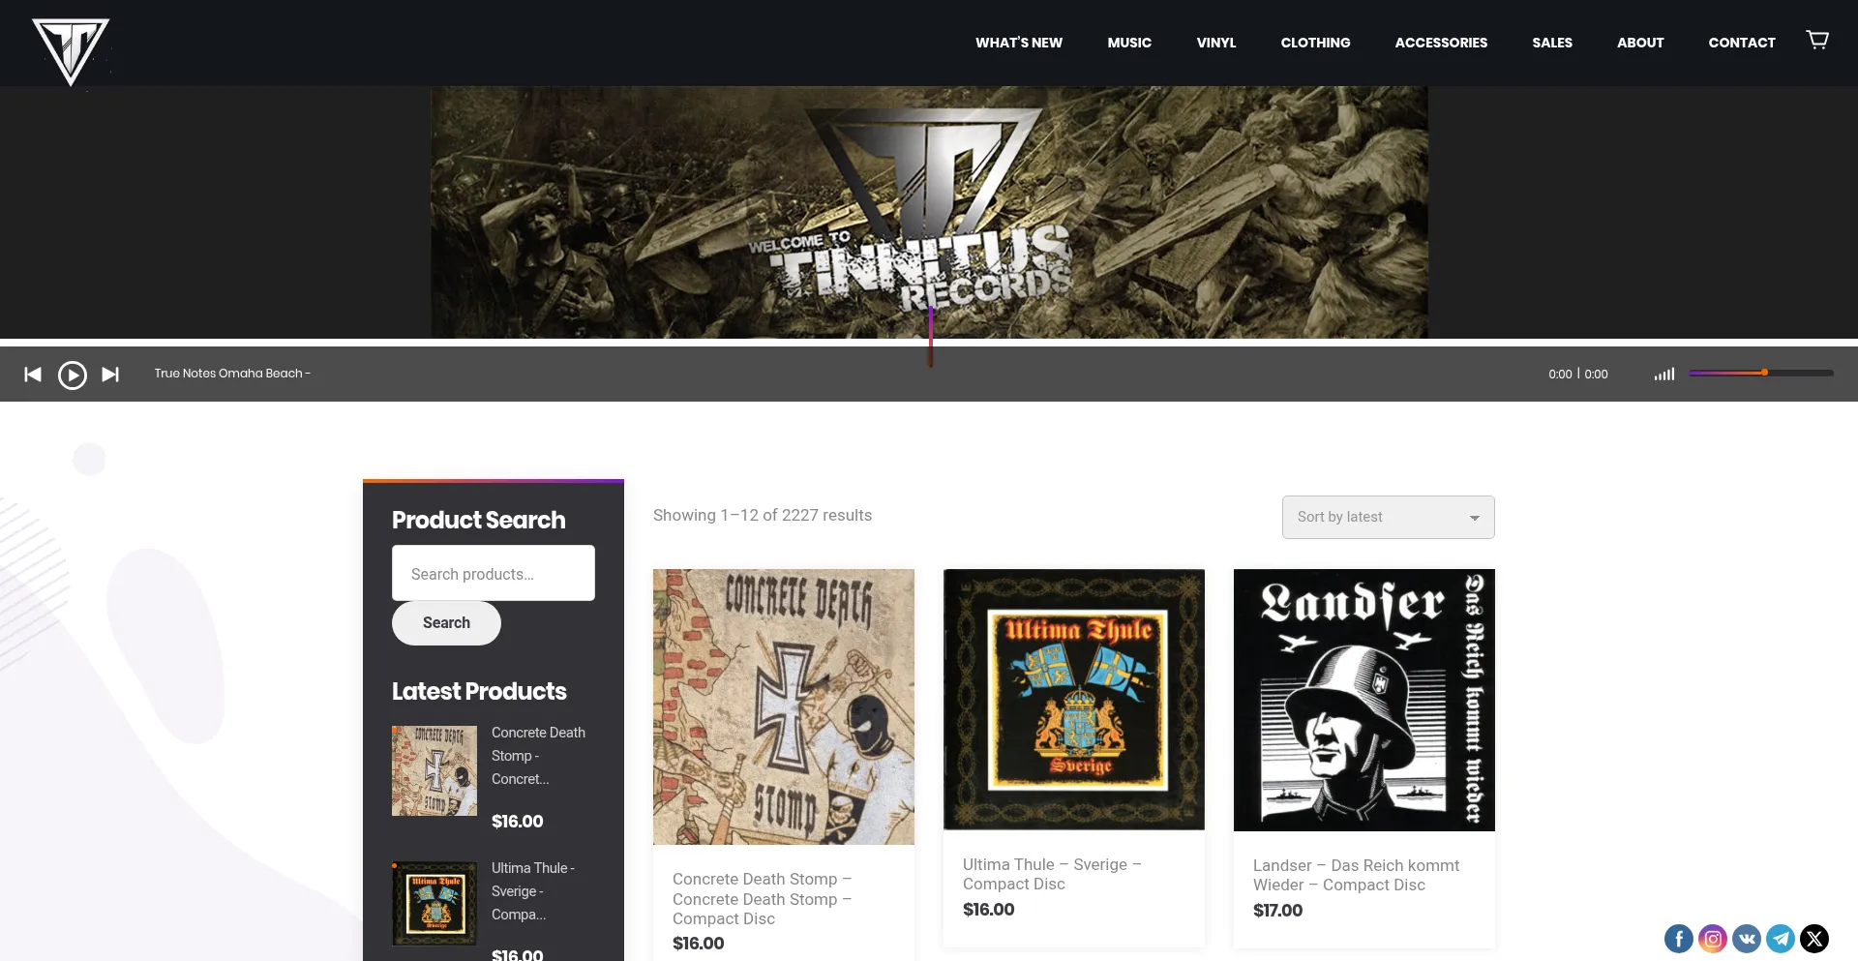Play the True Notes Omaha Beach track
Screen dimensions: 1858x961
click(x=73, y=375)
